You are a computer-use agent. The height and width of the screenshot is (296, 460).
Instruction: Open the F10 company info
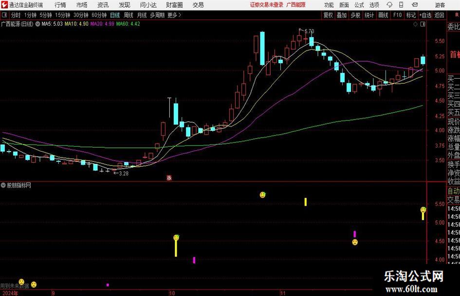coord(398,15)
